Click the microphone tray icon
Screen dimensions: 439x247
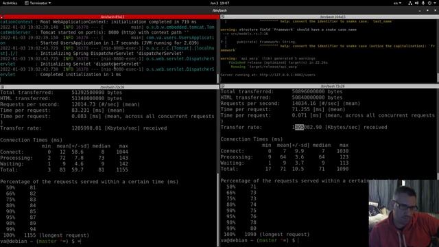tap(423, 3)
